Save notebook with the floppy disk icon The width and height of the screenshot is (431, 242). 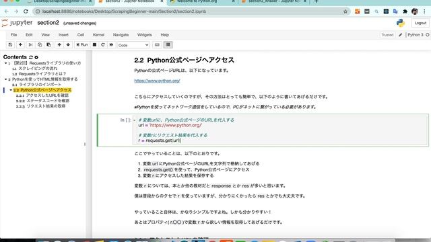point(10,45)
